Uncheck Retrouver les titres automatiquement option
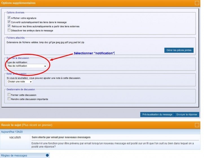204x158 pixels. (x=9, y=26)
